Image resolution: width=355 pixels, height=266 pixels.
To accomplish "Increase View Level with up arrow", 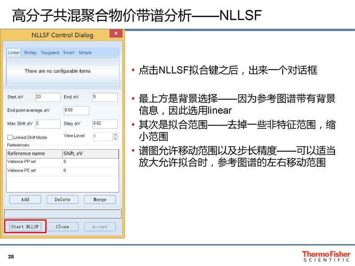I will pos(115,134).
